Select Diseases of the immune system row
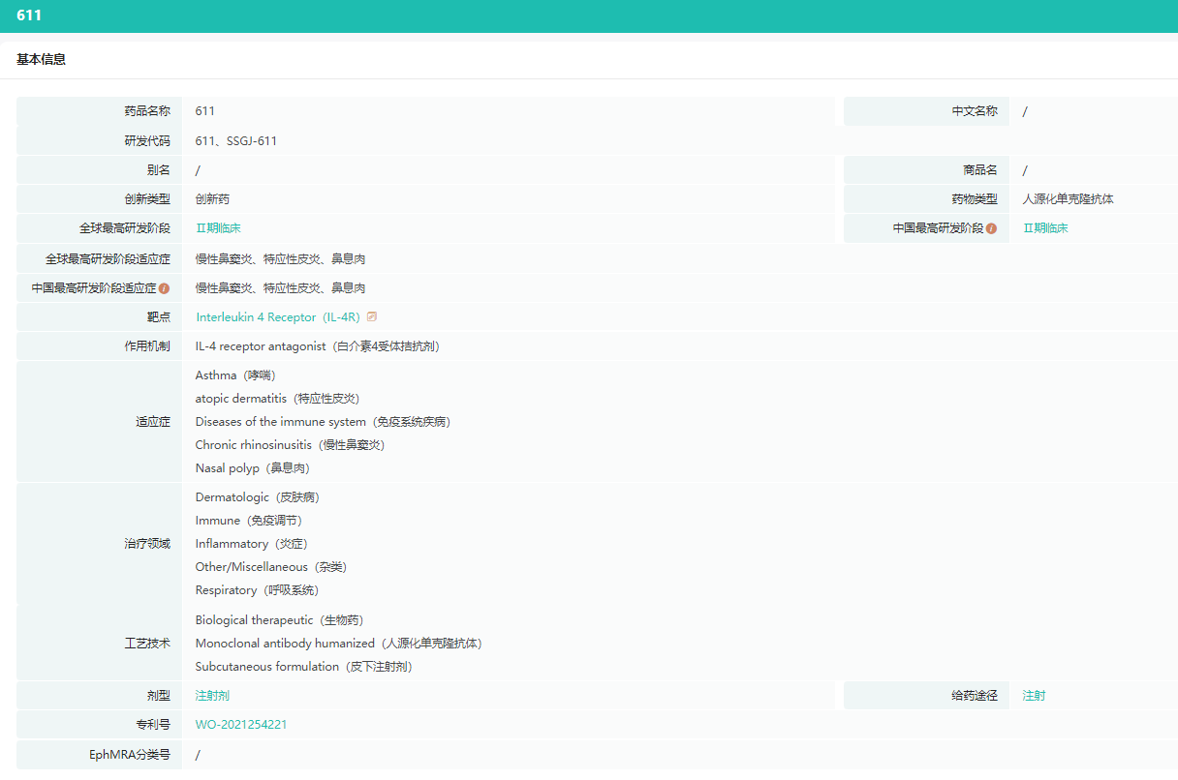The width and height of the screenshot is (1178, 780). tap(323, 422)
